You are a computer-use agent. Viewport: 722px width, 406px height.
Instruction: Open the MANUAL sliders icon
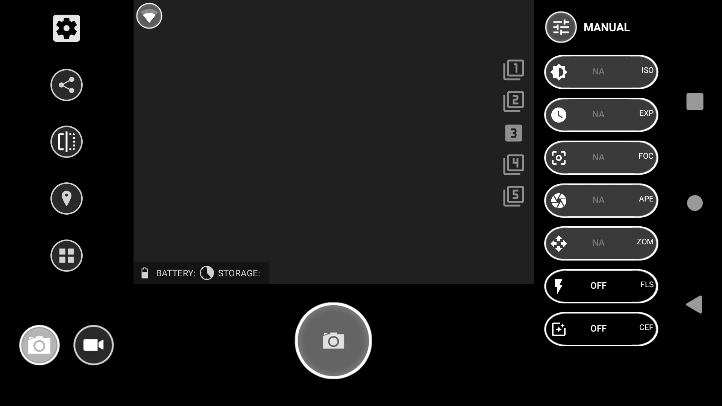[x=561, y=27]
